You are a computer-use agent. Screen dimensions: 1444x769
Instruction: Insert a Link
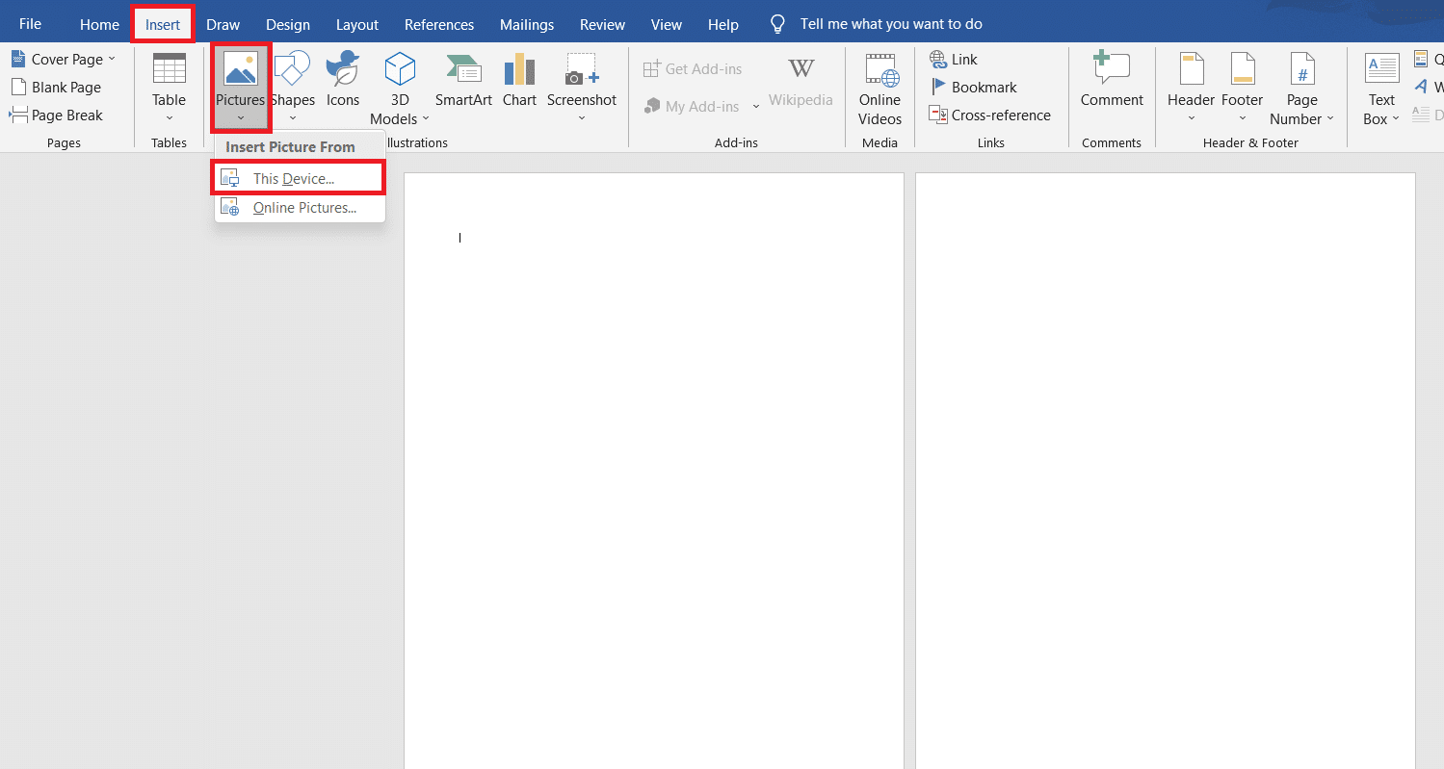point(954,59)
